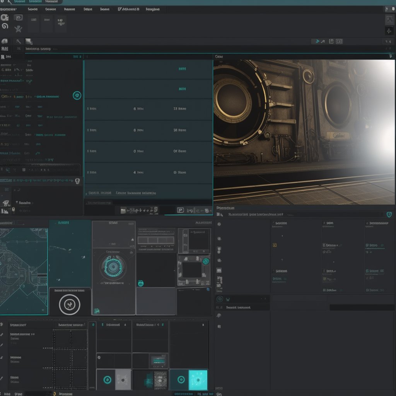This screenshot has height=396, width=396.
Task: Click the teal glowing dial in grey card
Action: point(113,266)
